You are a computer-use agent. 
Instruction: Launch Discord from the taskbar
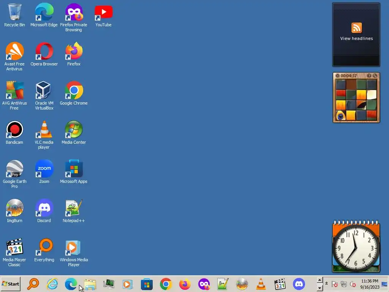click(299, 284)
